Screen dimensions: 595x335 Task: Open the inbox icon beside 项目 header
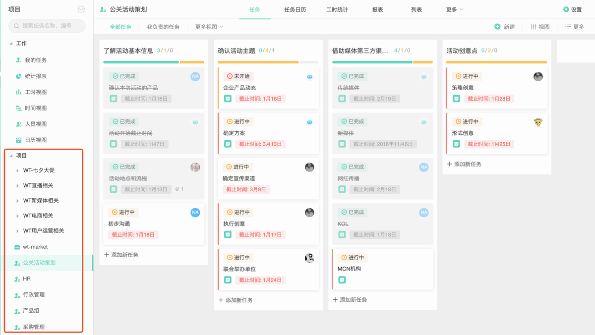click(x=81, y=9)
